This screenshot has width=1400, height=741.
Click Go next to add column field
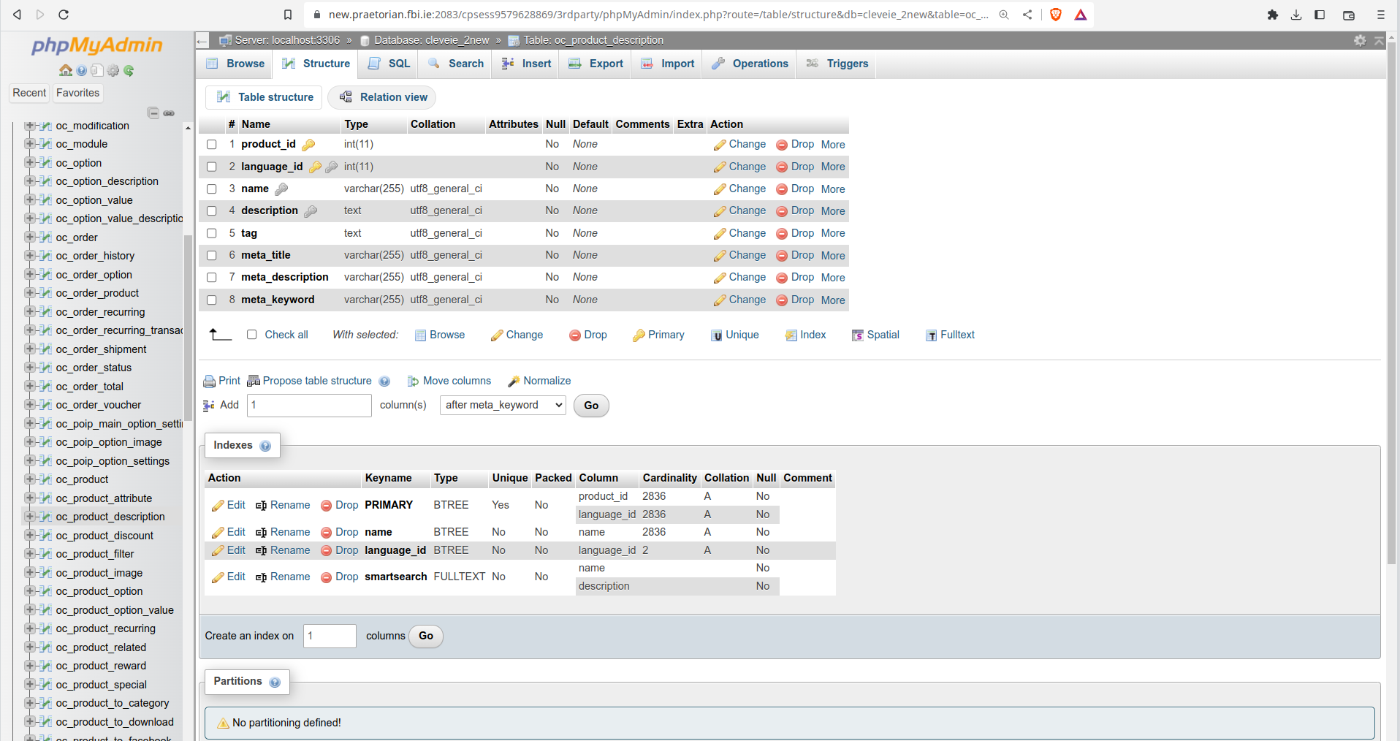pos(591,406)
